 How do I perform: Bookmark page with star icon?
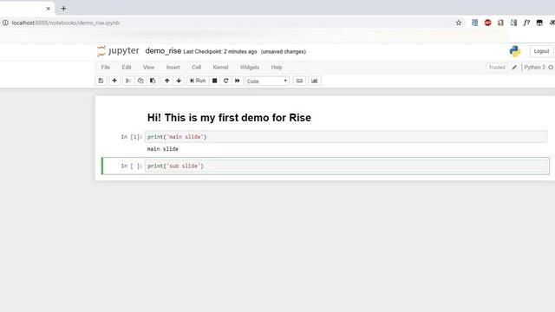(459, 23)
